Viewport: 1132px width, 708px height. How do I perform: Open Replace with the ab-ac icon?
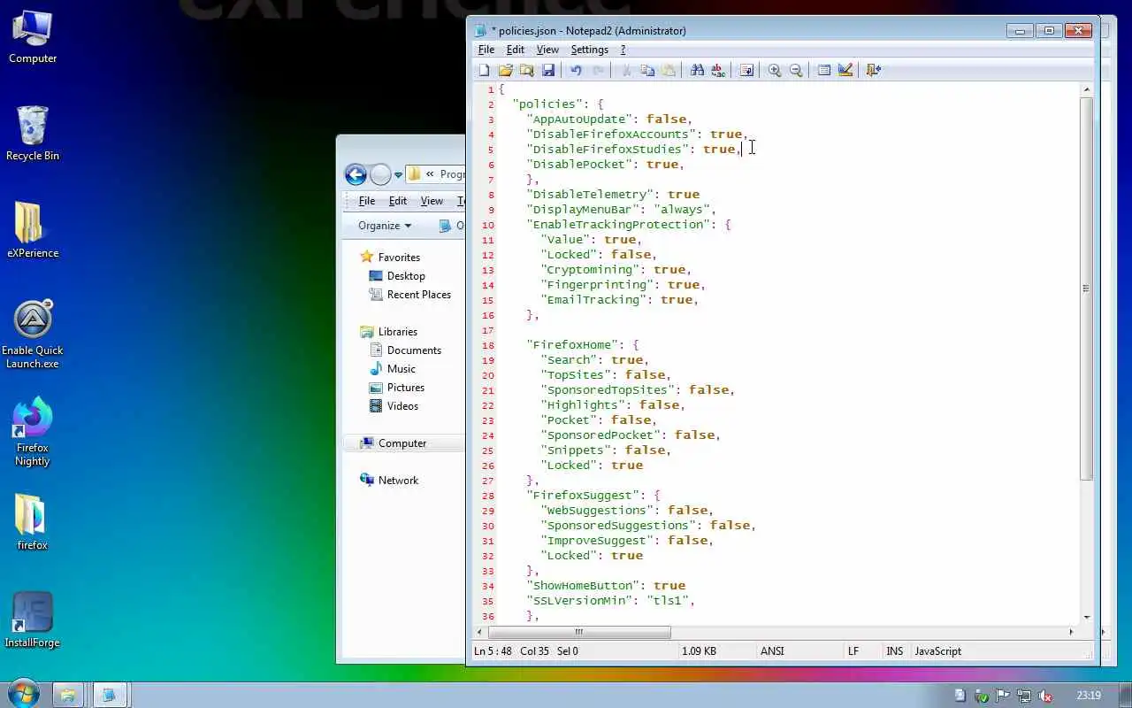[x=718, y=70]
